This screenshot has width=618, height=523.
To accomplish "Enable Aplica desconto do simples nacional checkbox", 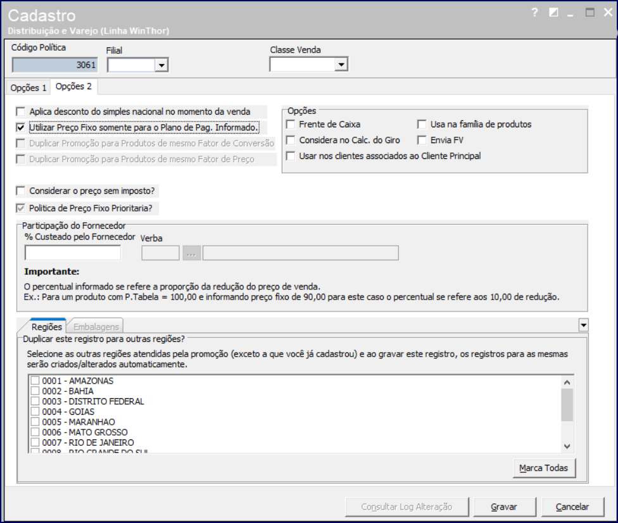I will (x=20, y=111).
